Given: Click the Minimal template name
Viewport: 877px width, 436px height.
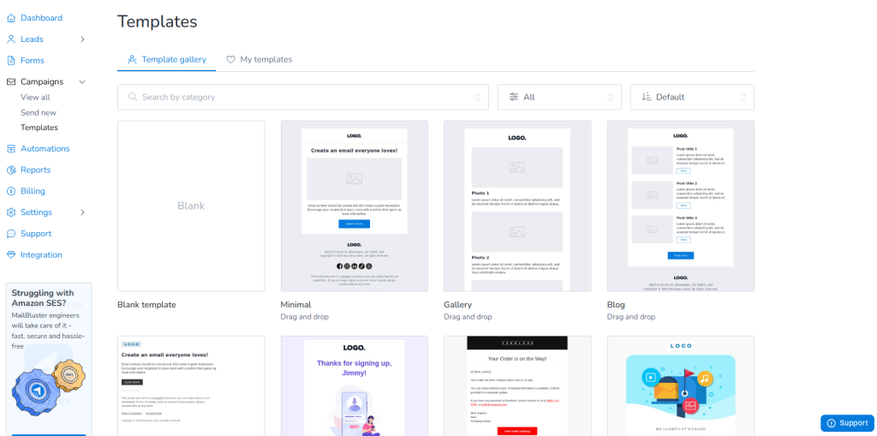Looking at the screenshot, I should coord(295,305).
